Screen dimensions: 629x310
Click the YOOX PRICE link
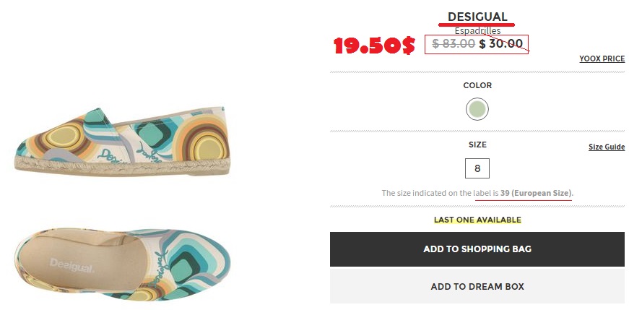(602, 59)
